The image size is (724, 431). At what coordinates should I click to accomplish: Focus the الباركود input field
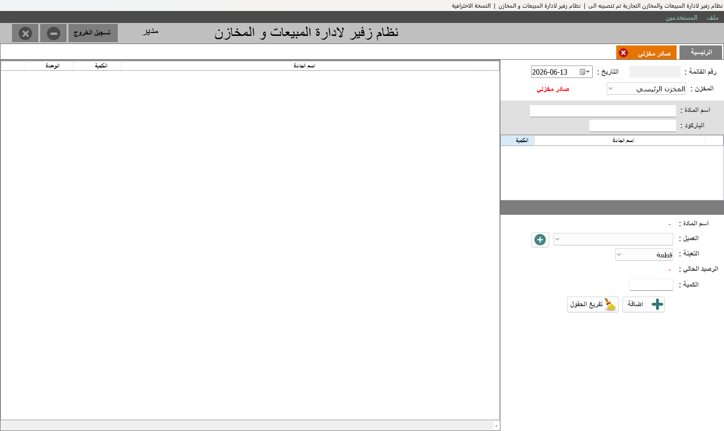coord(633,125)
